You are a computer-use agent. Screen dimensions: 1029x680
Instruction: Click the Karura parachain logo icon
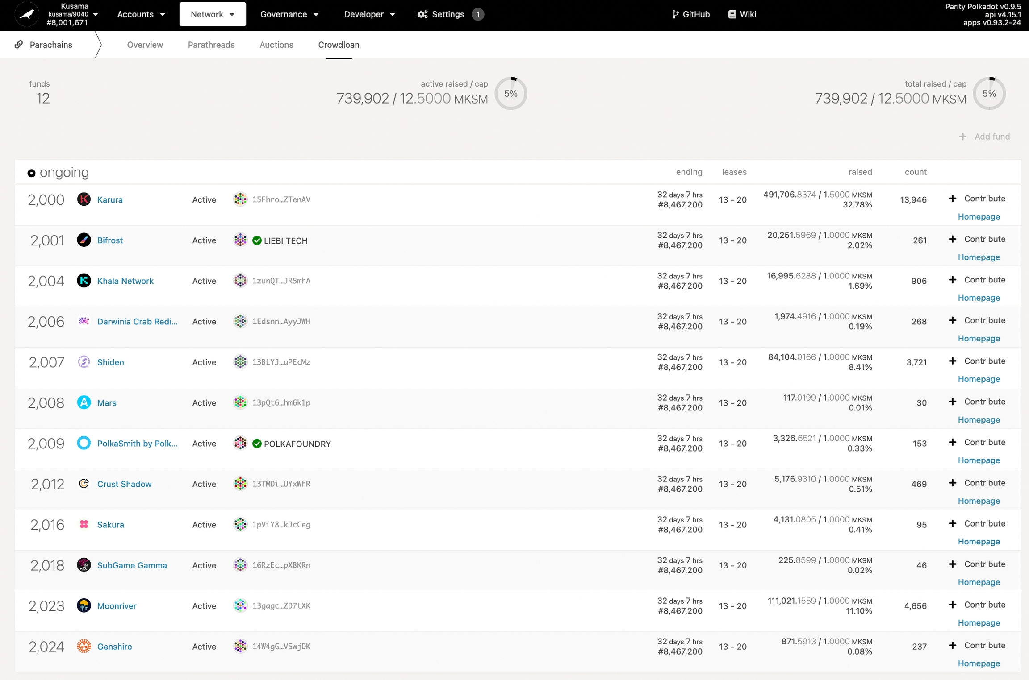[x=84, y=199]
